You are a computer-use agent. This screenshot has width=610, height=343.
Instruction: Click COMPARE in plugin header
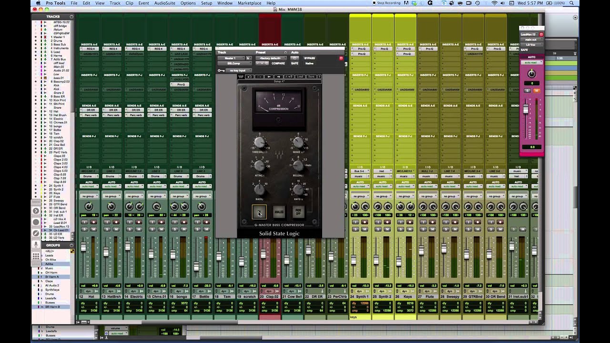pos(278,63)
